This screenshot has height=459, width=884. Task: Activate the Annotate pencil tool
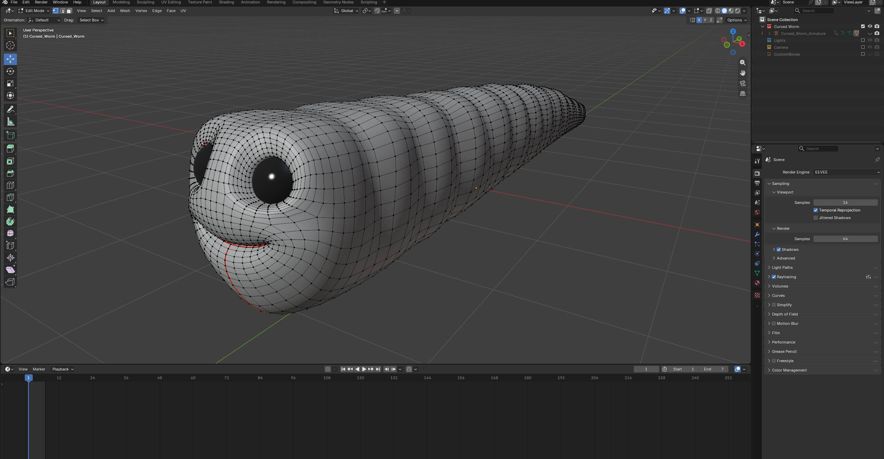tap(10, 110)
